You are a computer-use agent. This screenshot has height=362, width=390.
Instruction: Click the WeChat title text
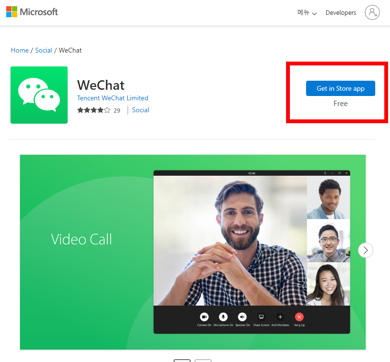click(x=101, y=85)
